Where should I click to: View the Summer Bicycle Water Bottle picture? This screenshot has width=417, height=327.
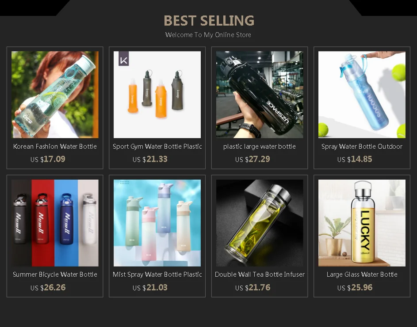pos(55,223)
